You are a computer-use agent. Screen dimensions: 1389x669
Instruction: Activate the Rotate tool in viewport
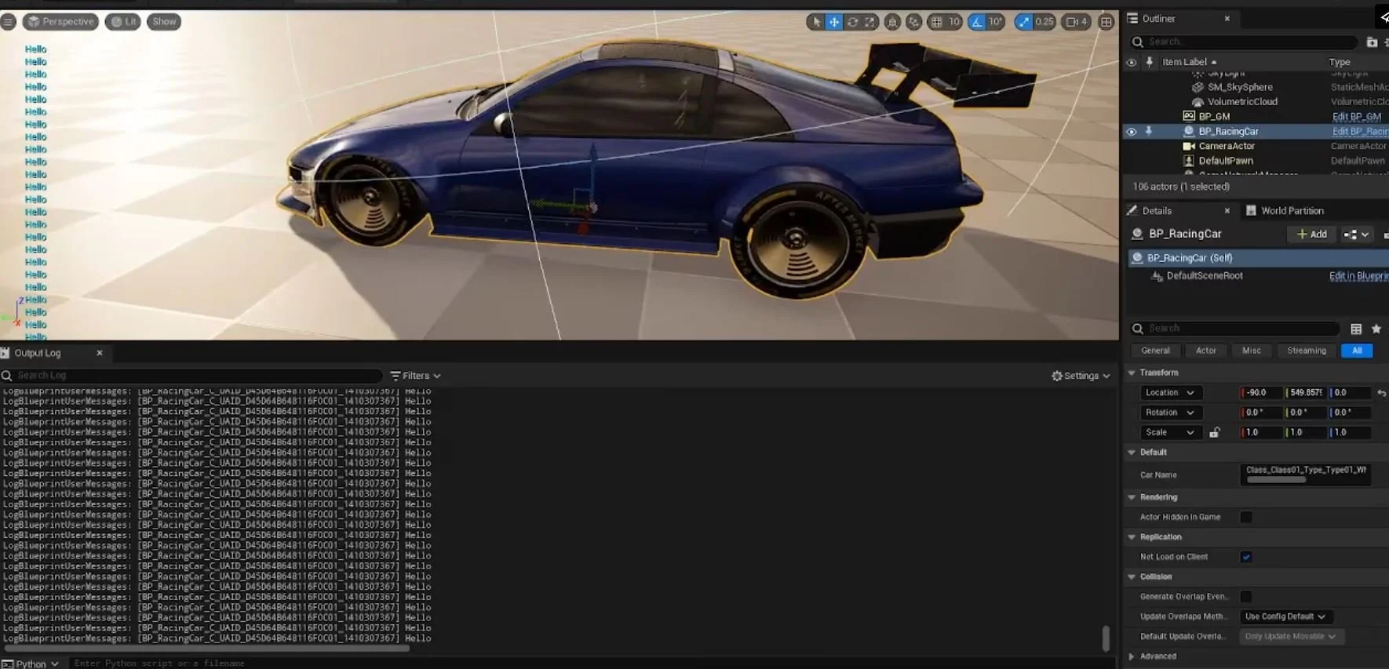click(x=852, y=22)
